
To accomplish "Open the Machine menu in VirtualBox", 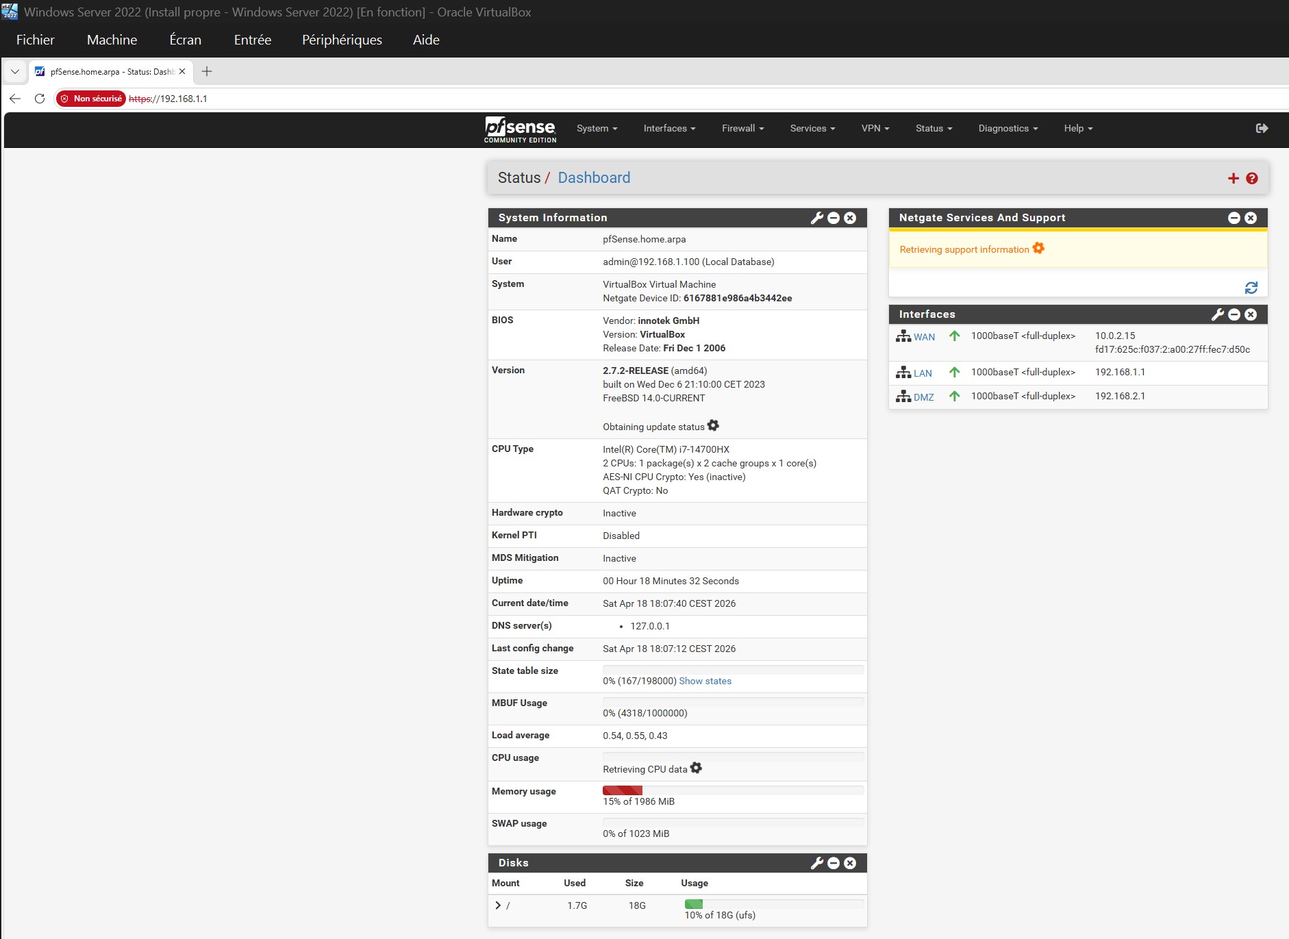I will [x=112, y=39].
